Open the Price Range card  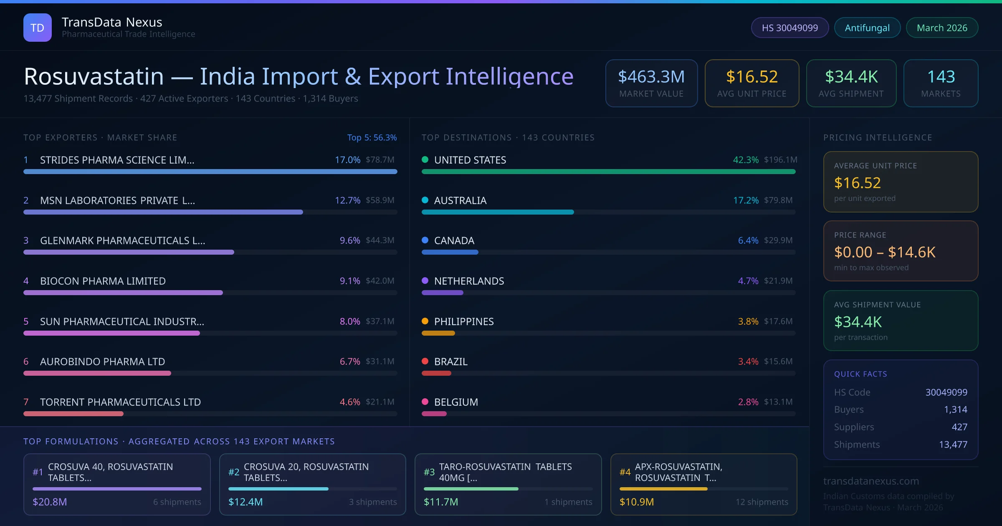[x=900, y=251]
